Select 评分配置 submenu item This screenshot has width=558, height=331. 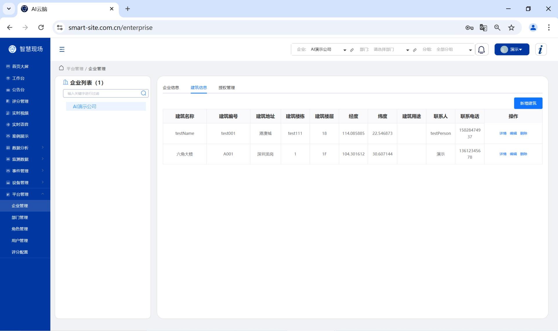click(25, 252)
